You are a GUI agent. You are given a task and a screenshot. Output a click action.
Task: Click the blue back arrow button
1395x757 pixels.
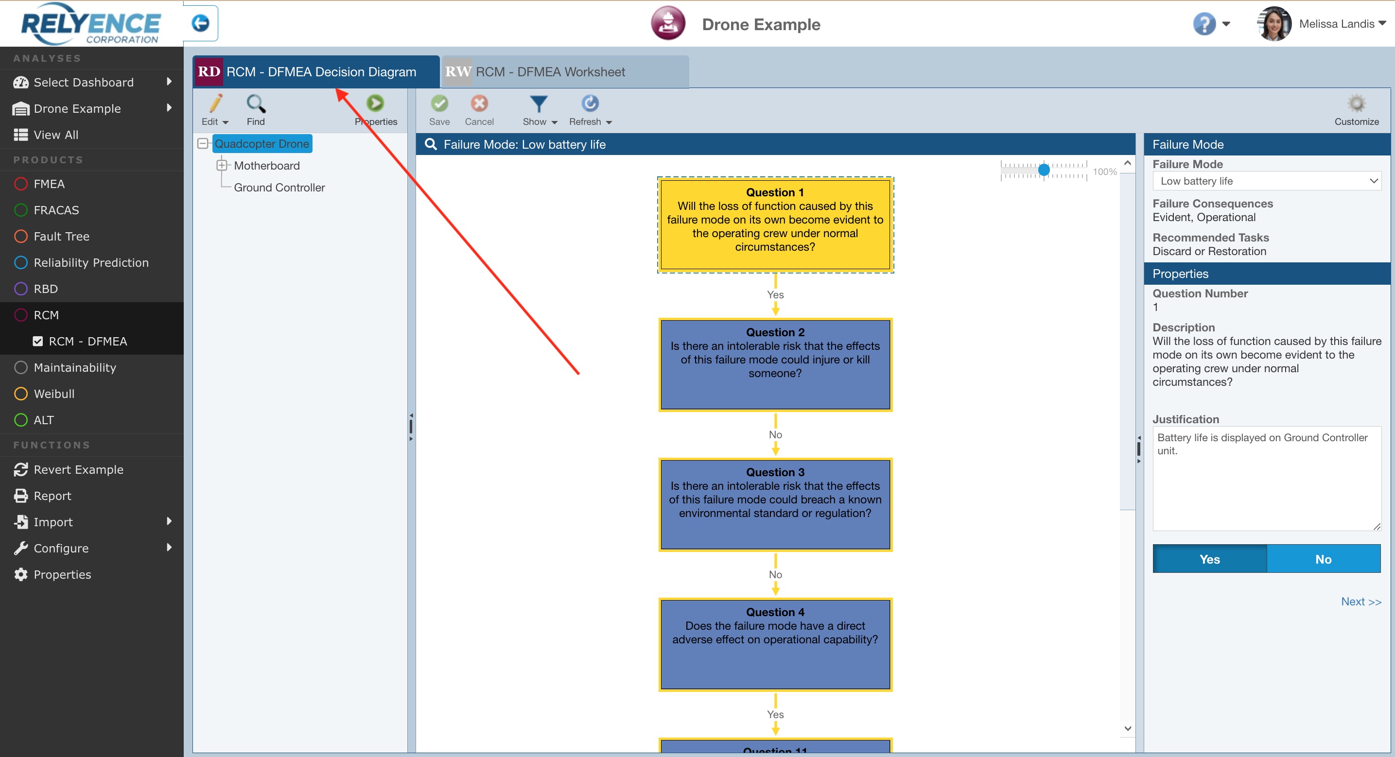200,23
